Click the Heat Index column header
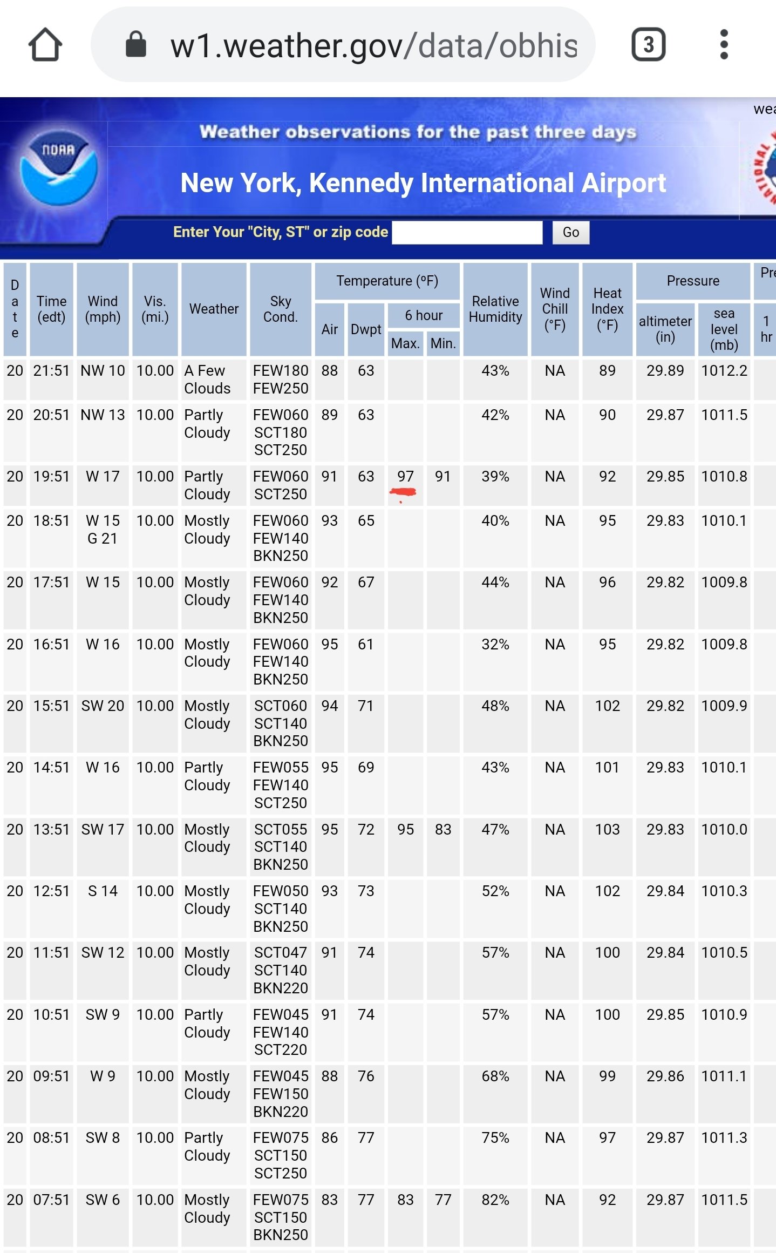The image size is (776, 1253). 607,309
